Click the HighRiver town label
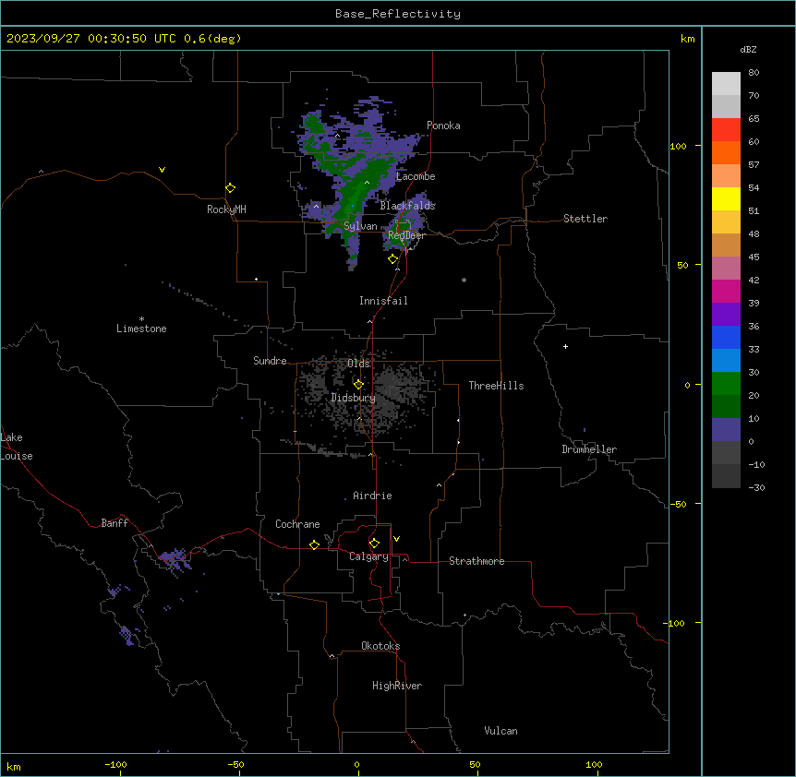796x777 pixels. click(397, 686)
